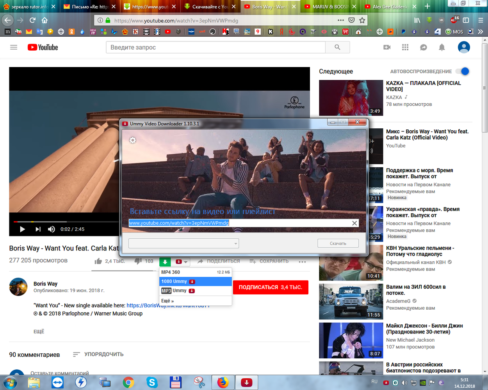Reload the page in Firefox
This screenshot has height=390, width=488.
point(32,20)
